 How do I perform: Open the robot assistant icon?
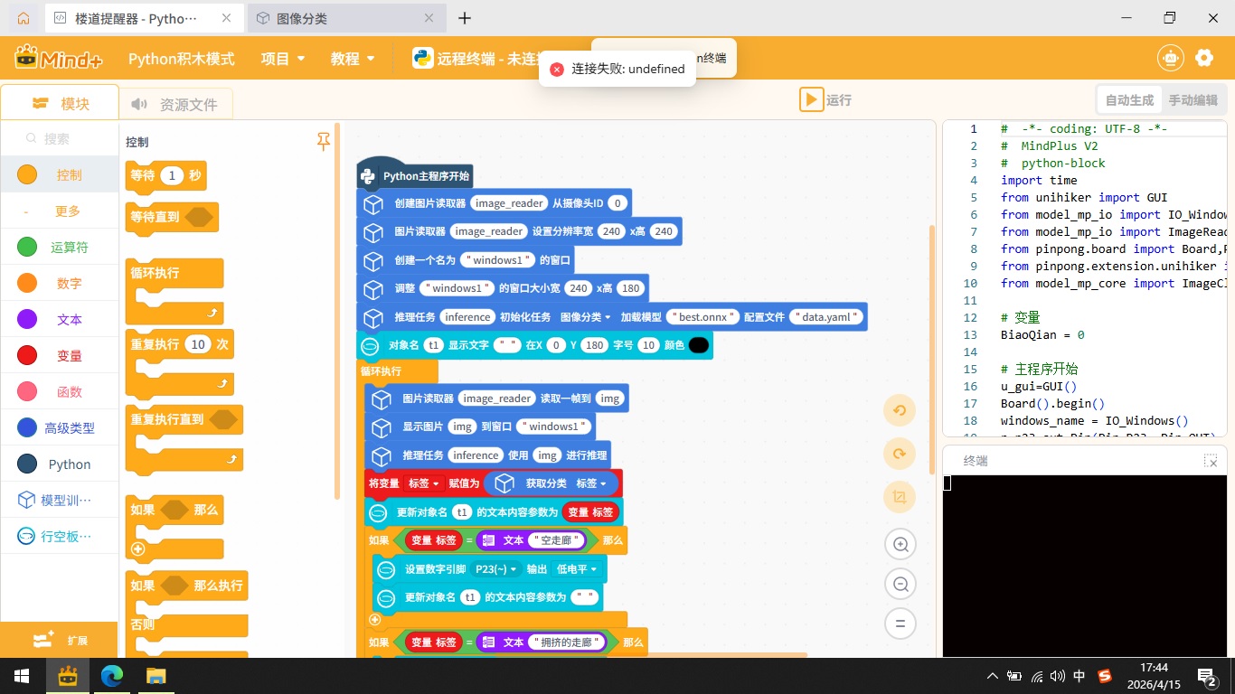click(1171, 58)
